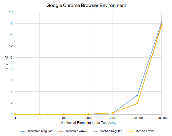
Task: Click the y-axis label '6'
Action: tap(12, 80)
